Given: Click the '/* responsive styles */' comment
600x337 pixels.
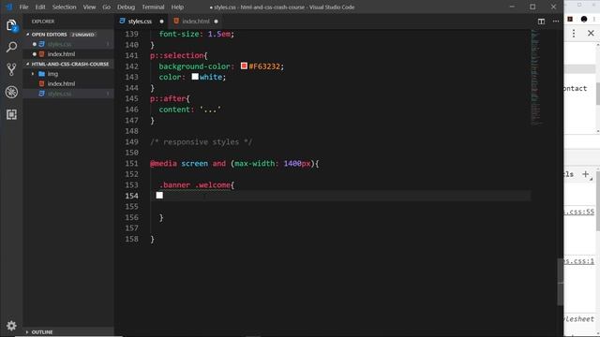Looking at the screenshot, I should (x=201, y=142).
